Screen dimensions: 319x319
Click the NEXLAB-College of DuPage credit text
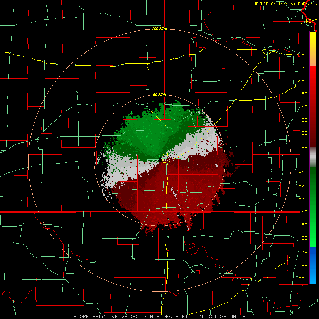285,4
